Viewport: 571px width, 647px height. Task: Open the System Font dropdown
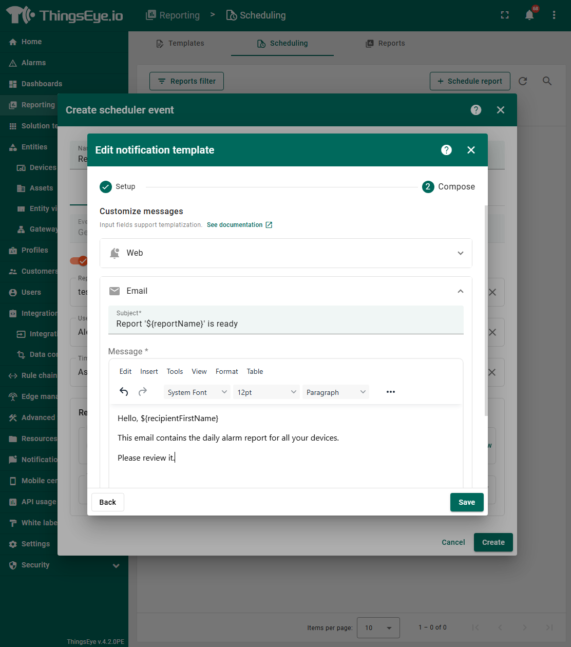(197, 392)
